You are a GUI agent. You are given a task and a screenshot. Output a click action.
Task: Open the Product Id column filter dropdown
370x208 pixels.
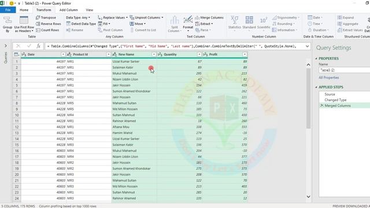click(x=109, y=54)
